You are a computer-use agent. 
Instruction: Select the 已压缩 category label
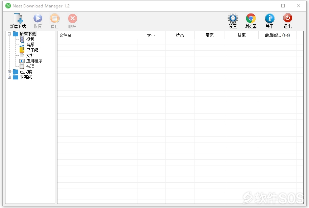[32, 50]
